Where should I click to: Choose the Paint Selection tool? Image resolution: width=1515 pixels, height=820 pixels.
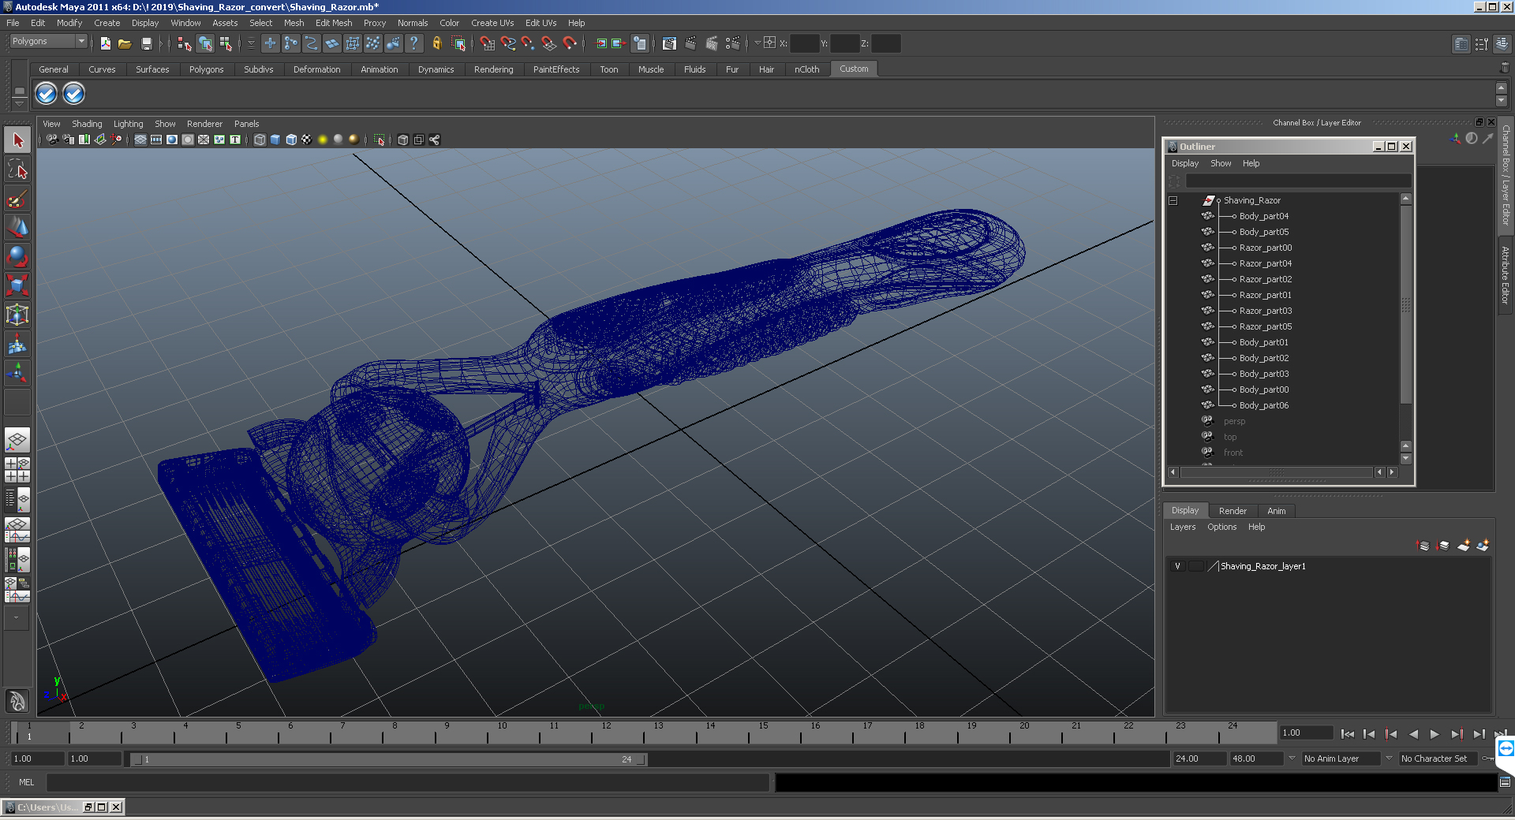click(x=17, y=198)
